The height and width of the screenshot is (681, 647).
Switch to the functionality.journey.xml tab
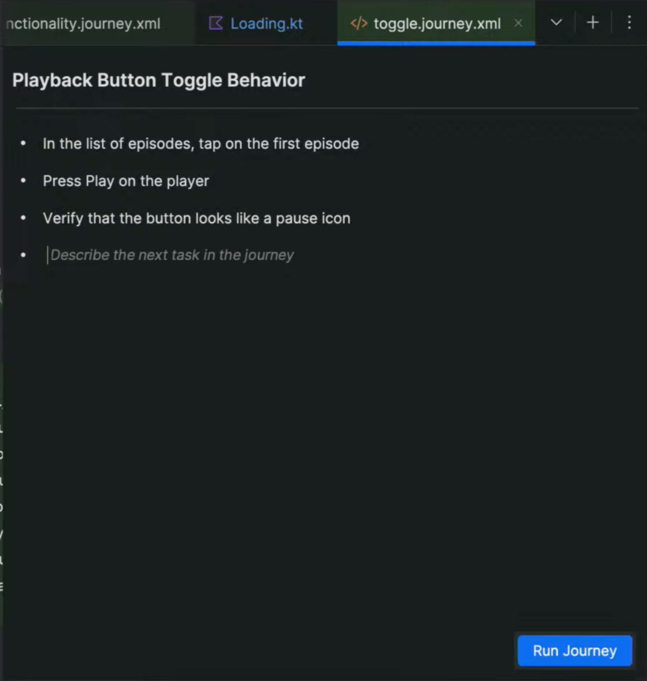83,24
